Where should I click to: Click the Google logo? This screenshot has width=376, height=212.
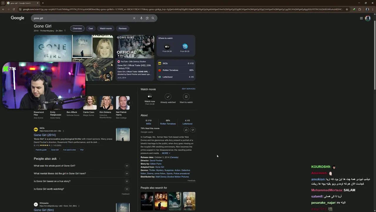click(18, 18)
